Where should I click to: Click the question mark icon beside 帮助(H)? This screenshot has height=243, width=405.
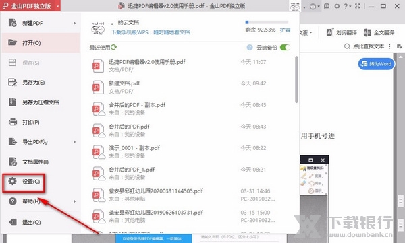coord(12,201)
